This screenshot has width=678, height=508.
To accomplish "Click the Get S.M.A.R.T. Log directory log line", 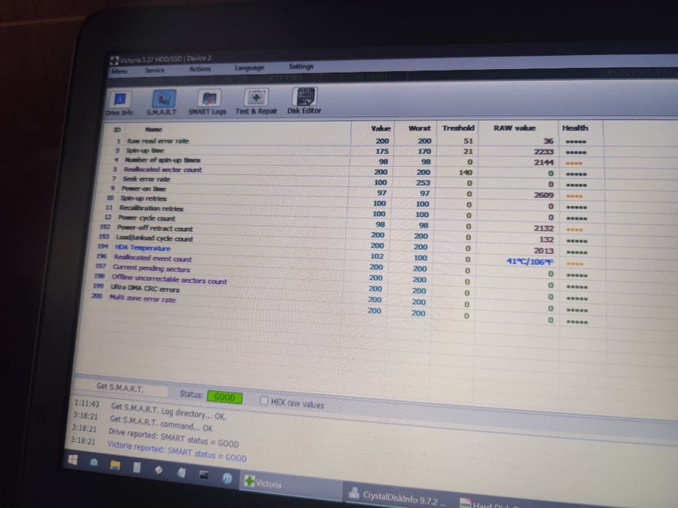I will 169,411.
